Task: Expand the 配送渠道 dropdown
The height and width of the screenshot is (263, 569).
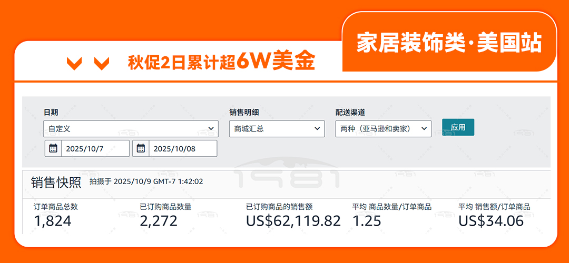Action: coord(383,128)
